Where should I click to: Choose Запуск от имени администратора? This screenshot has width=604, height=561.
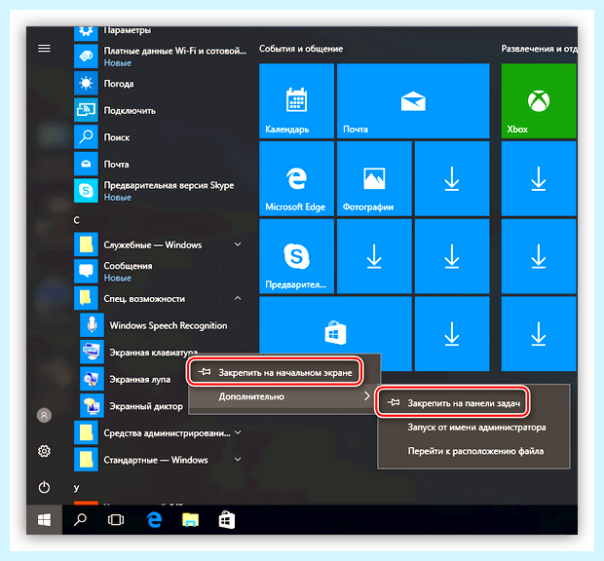pos(476,427)
